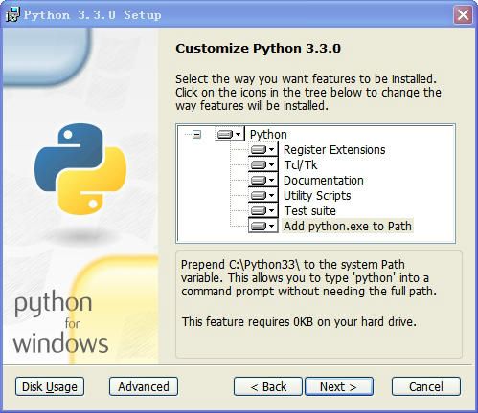The image size is (478, 413).
Task: Open install dropdown for Add python.exe to Path
Action: pyautogui.click(x=263, y=226)
